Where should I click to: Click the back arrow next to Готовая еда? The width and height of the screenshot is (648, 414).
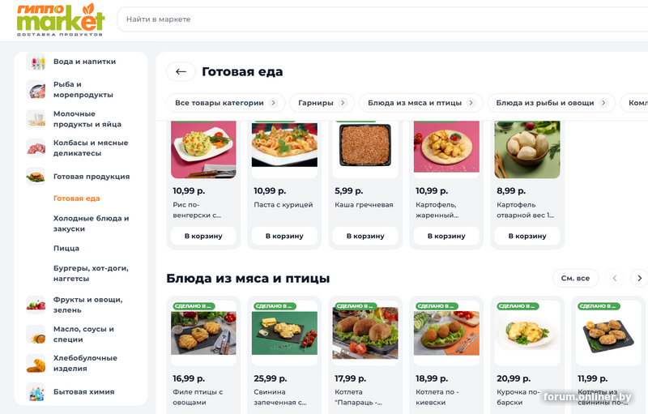pyautogui.click(x=181, y=71)
